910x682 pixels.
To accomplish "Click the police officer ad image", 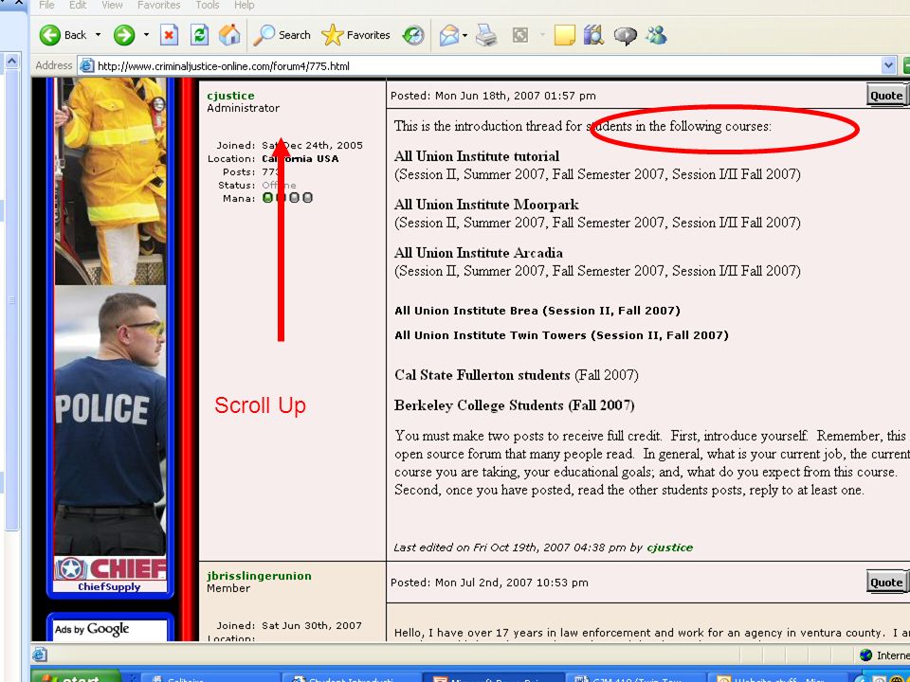I will click(110, 420).
